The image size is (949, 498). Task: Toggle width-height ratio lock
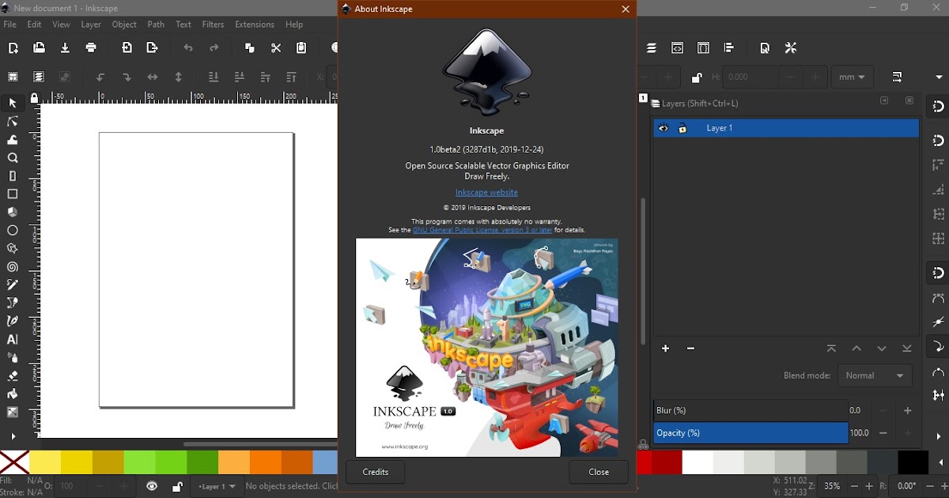(x=697, y=77)
